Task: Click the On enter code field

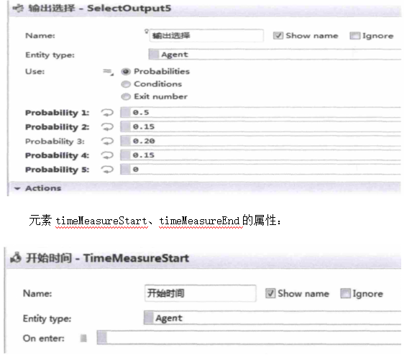Action: [x=249, y=338]
